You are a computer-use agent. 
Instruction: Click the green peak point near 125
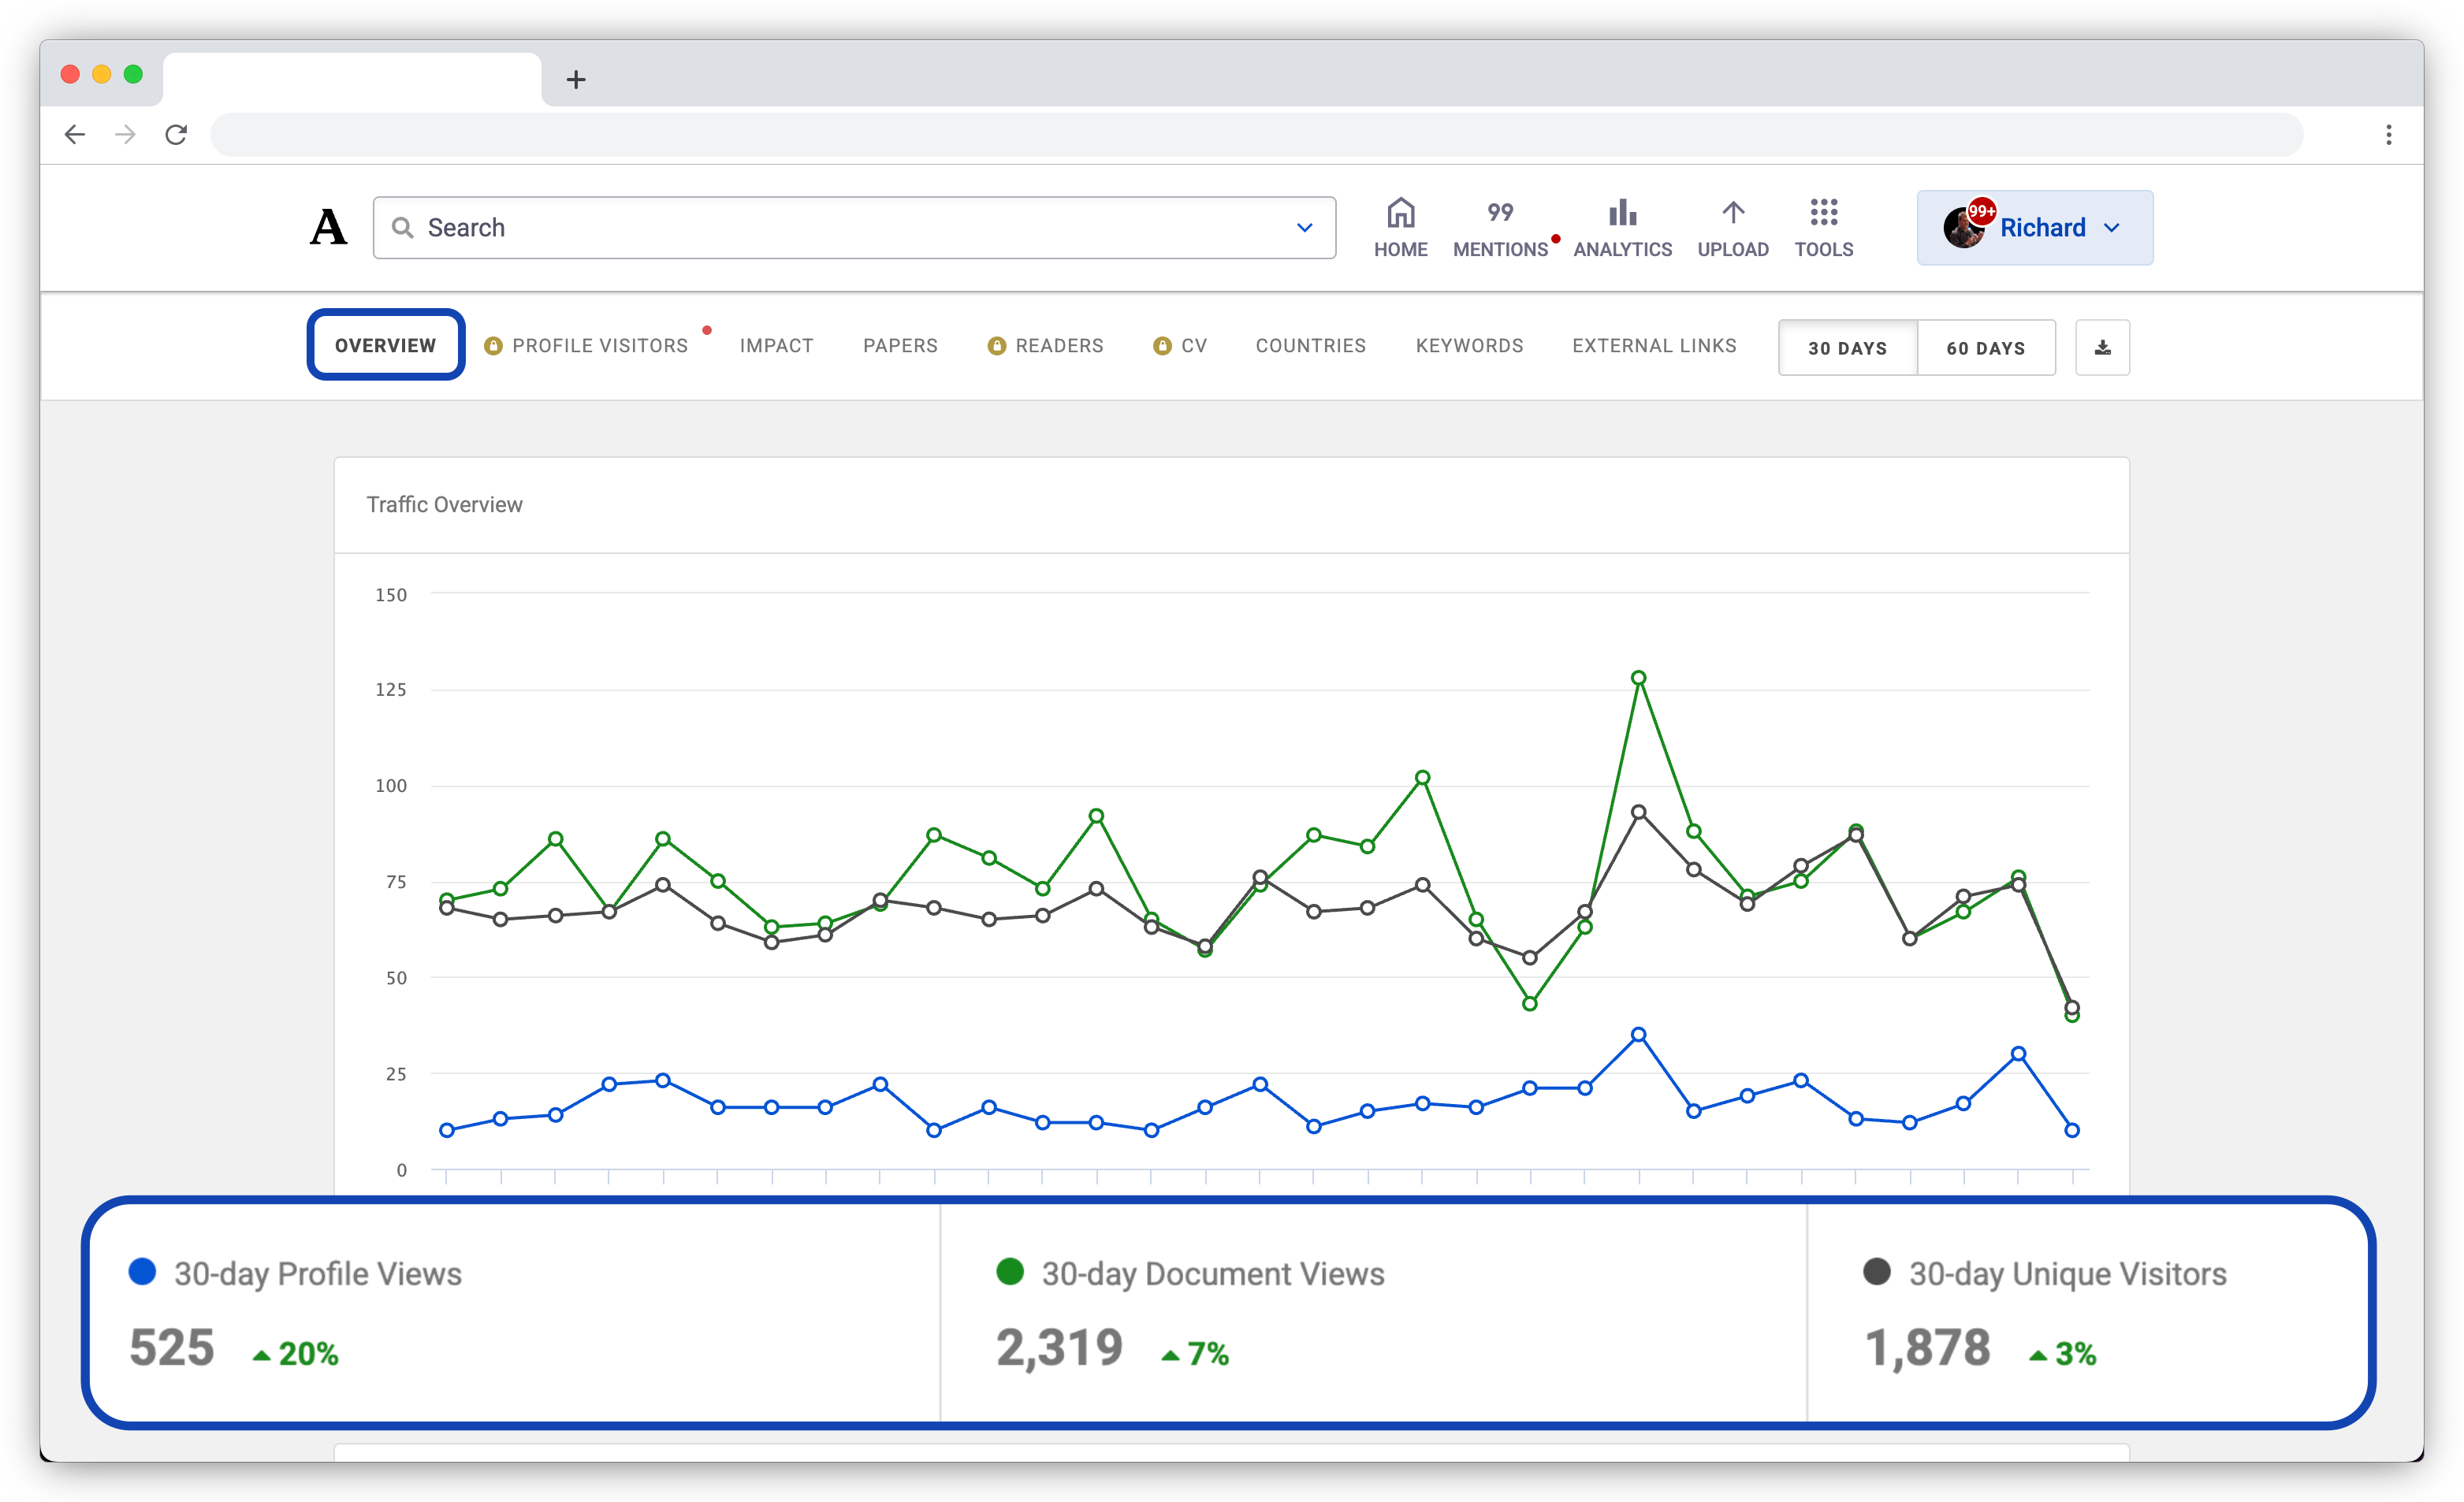click(x=1638, y=678)
